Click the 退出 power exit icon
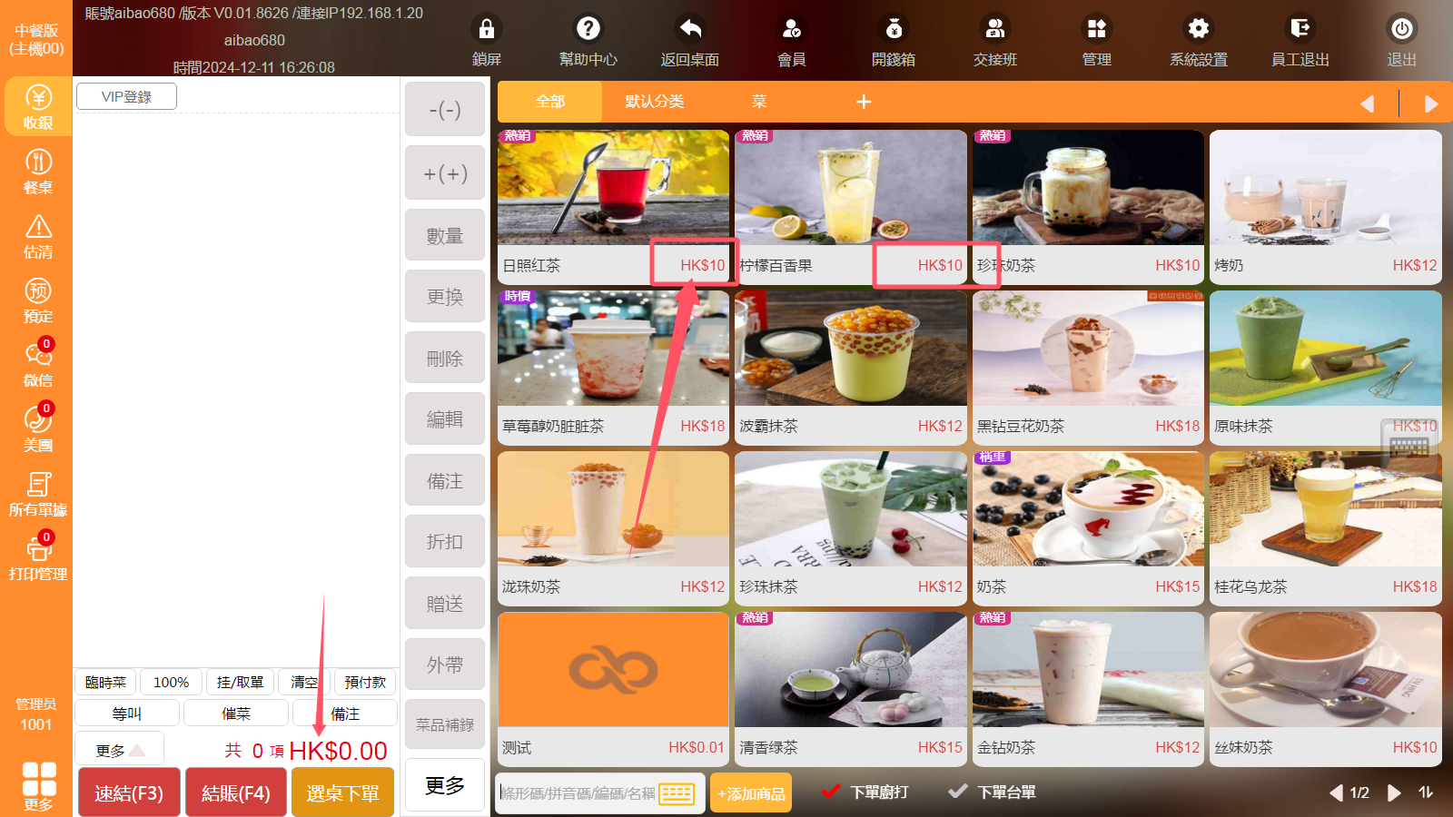 [x=1402, y=41]
